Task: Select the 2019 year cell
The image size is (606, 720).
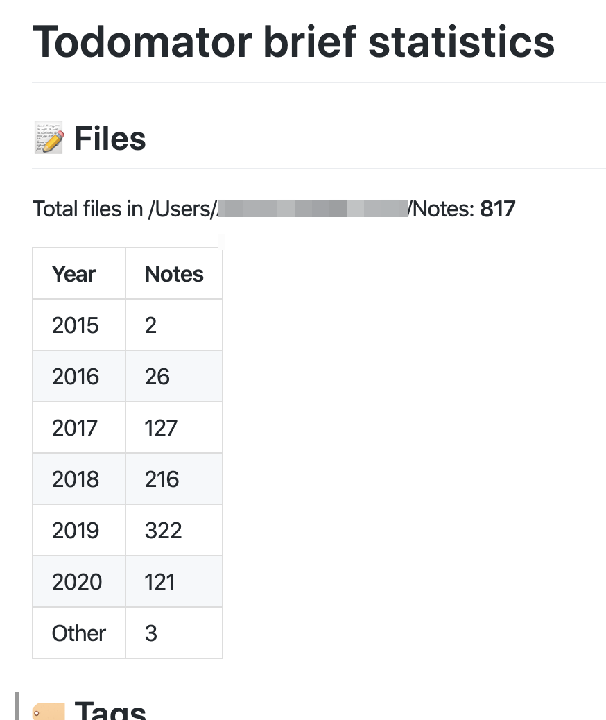Action: coord(76,531)
